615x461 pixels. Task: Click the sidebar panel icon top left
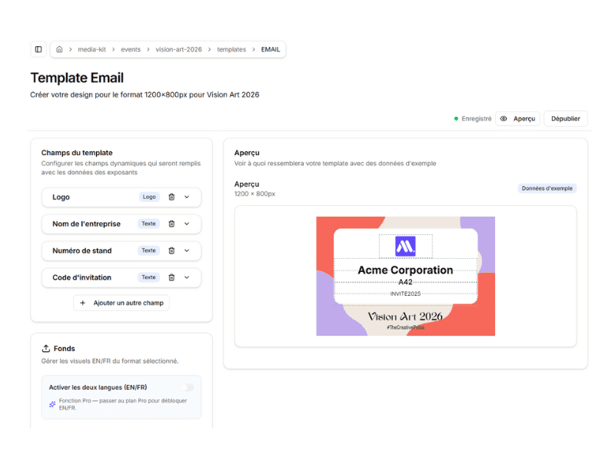[38, 48]
